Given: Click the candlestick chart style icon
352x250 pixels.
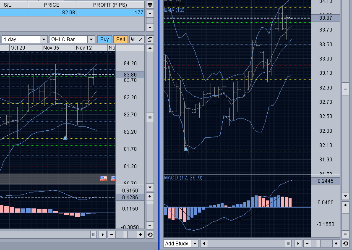Looking at the screenshot, I should coord(133,39).
